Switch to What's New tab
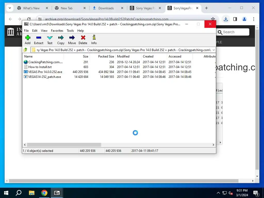Screen dimensions: 264x198 pyautogui.click(x=31, y=8)
